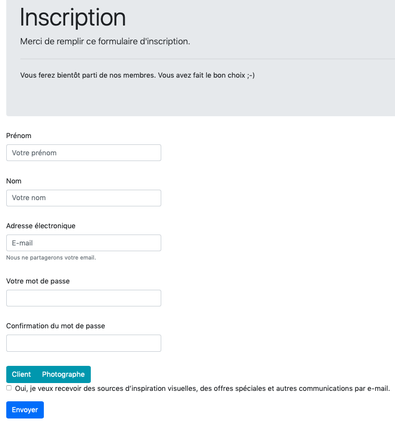Focus the 'Votre nom' text field
The image size is (395, 431).
(83, 198)
